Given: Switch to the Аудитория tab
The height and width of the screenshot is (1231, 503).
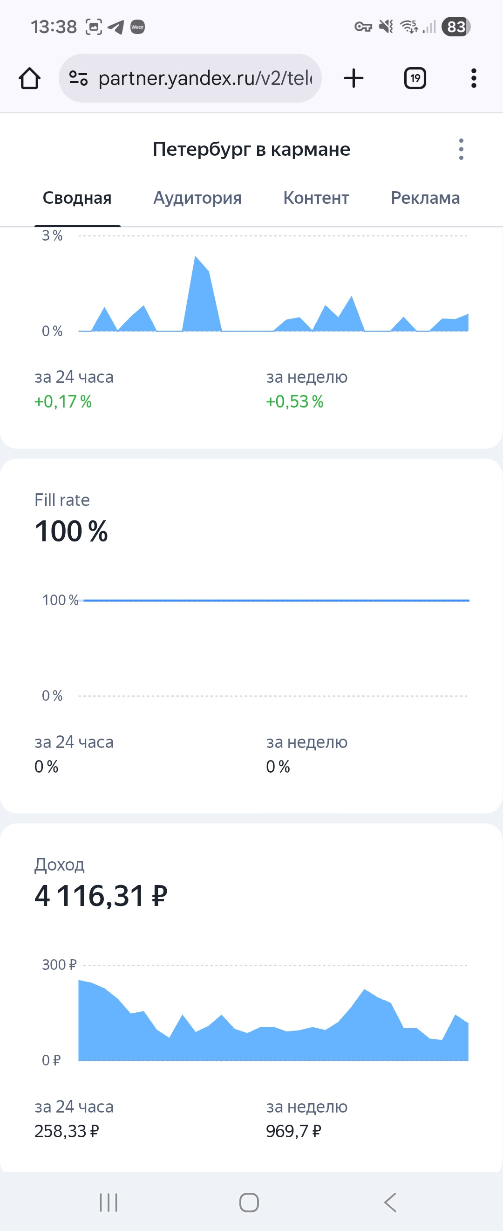Looking at the screenshot, I should pos(197,198).
